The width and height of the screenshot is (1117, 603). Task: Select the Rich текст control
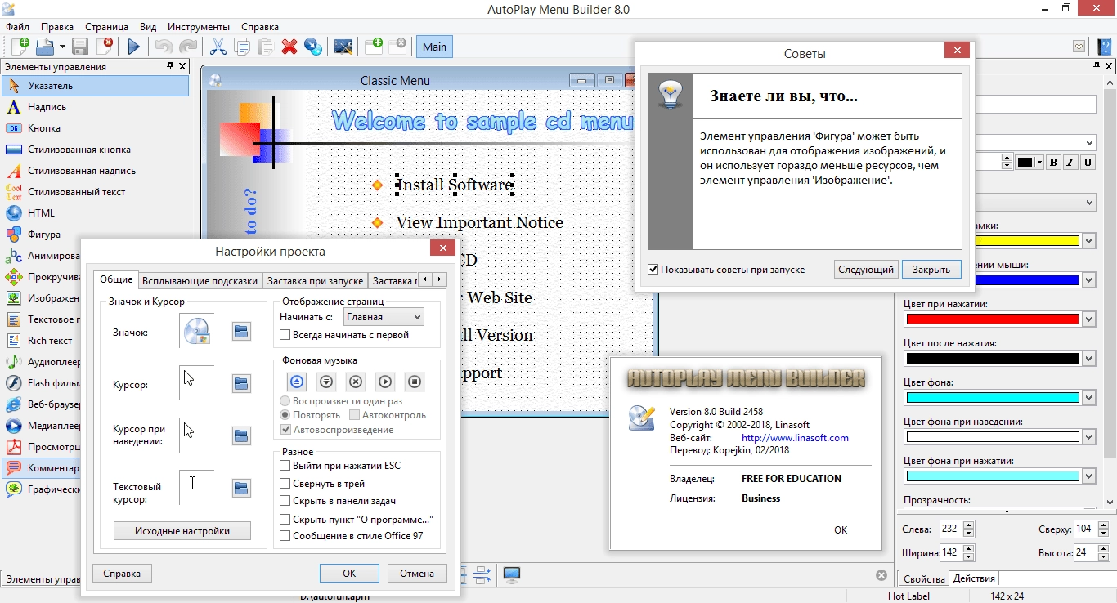pos(41,340)
